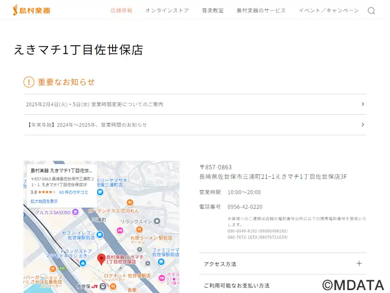This screenshot has width=390, height=293.
Task: Click the ファミリーマート 佐世保駅前店 marker
Action: tap(161, 262)
